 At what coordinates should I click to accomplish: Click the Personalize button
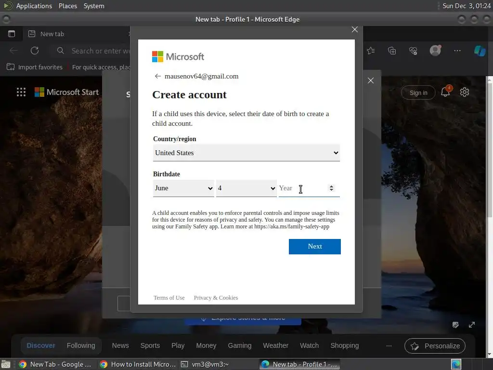(x=435, y=346)
